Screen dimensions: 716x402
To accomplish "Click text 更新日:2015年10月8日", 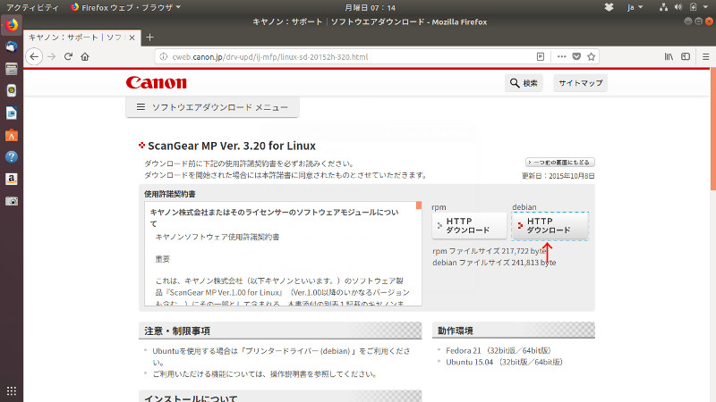I will tap(558, 176).
